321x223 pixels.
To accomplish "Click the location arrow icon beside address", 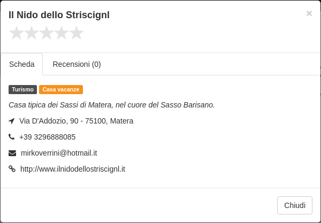I will 12,121.
